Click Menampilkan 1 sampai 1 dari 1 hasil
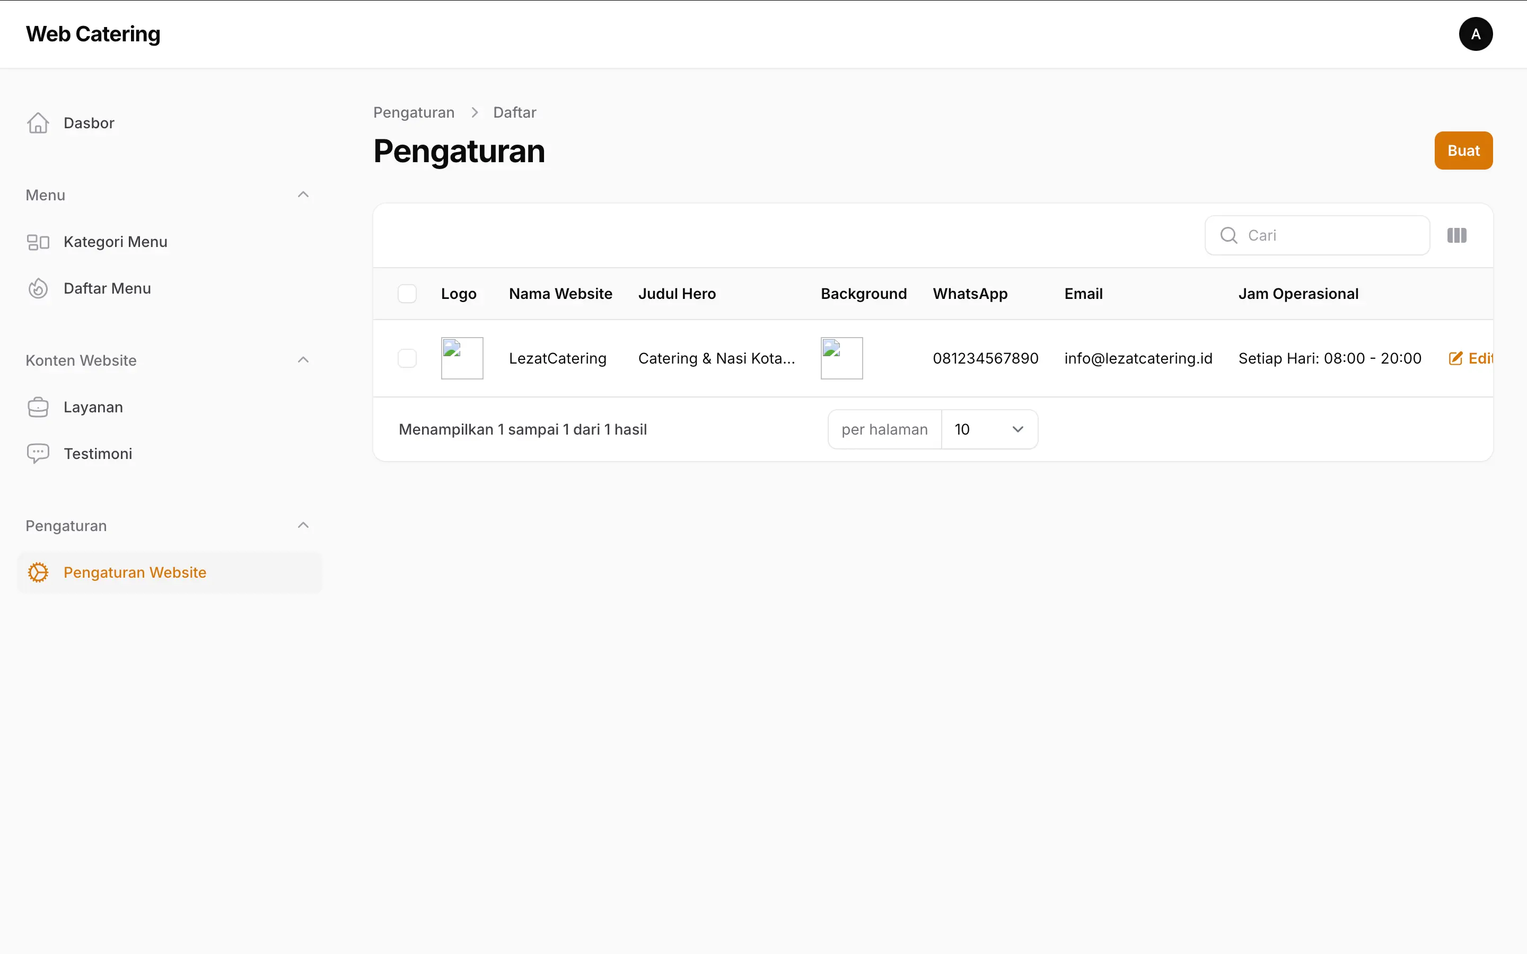The width and height of the screenshot is (1527, 954). 522,430
